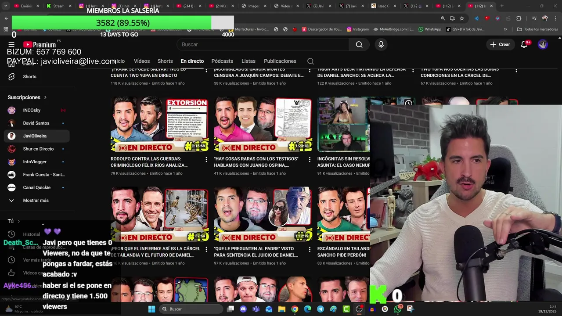The height and width of the screenshot is (316, 562).
Task: Open options menu for 'PEOR QUE EL INFIERNO' video
Action: coord(206,249)
